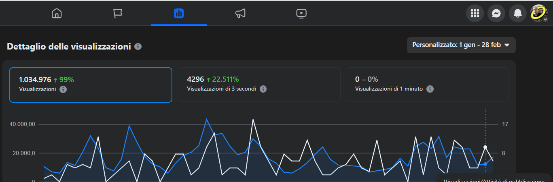This screenshot has width=553, height=182.
Task: Open the Personalizzato: 1 gen - 28 feb dropdown
Action: pyautogui.click(x=461, y=45)
